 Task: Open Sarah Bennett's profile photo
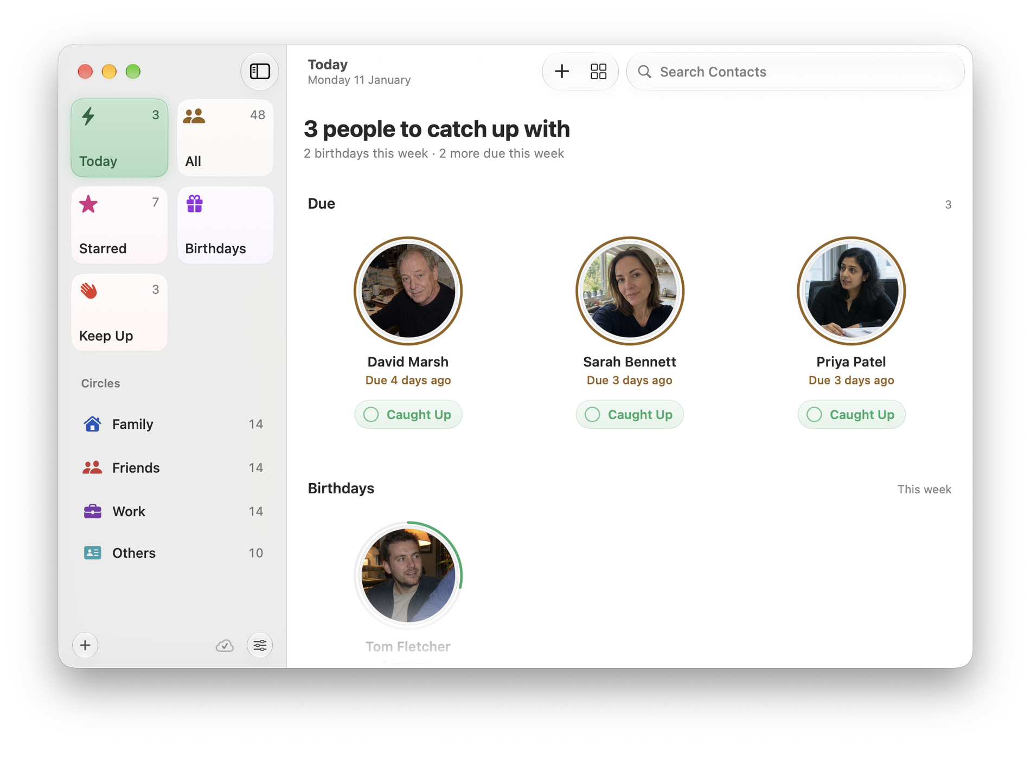coord(629,291)
